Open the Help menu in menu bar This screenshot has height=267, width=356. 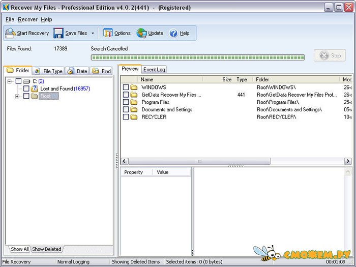(46, 20)
